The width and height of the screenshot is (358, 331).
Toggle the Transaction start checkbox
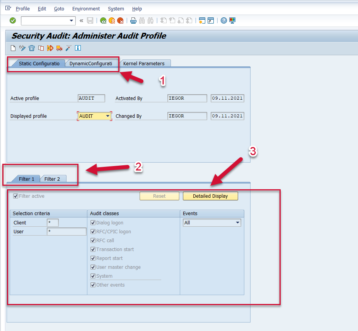tap(93, 250)
